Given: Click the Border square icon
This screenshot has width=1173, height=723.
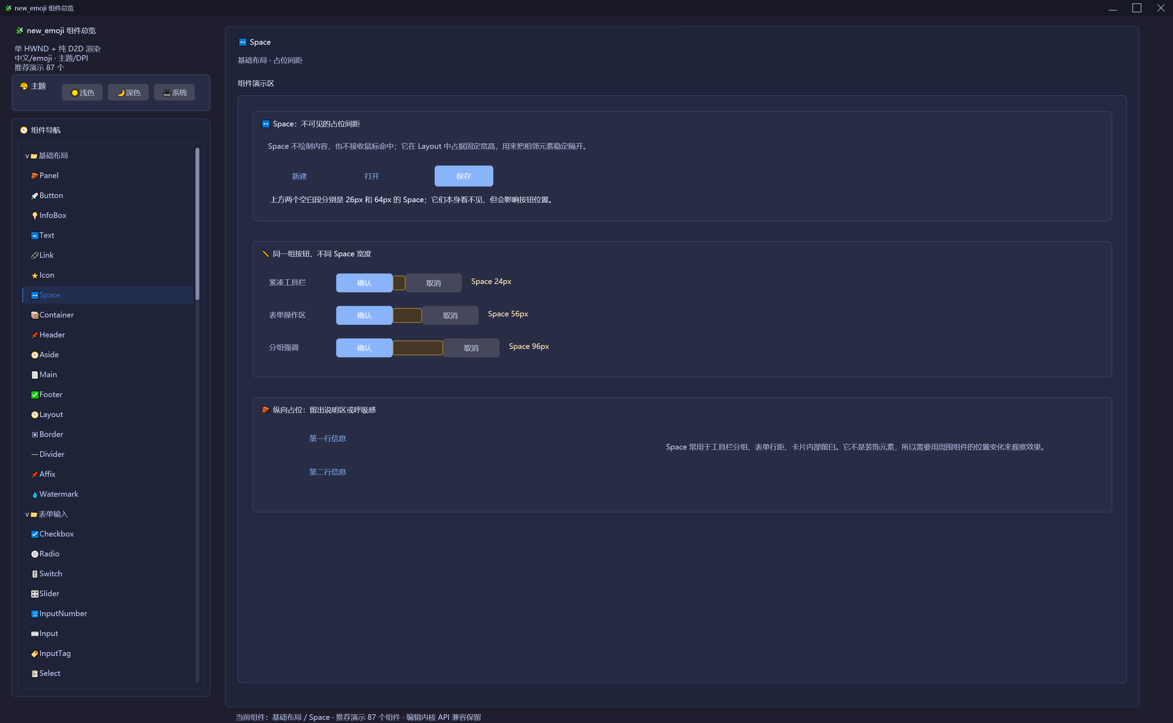Looking at the screenshot, I should (x=35, y=434).
